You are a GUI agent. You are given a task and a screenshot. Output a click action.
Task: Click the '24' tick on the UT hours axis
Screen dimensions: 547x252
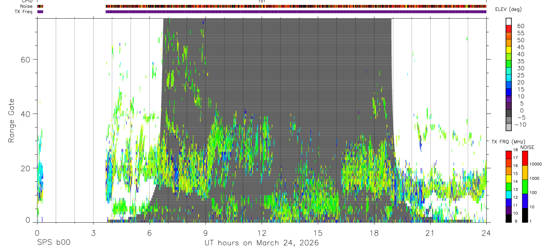486,232
